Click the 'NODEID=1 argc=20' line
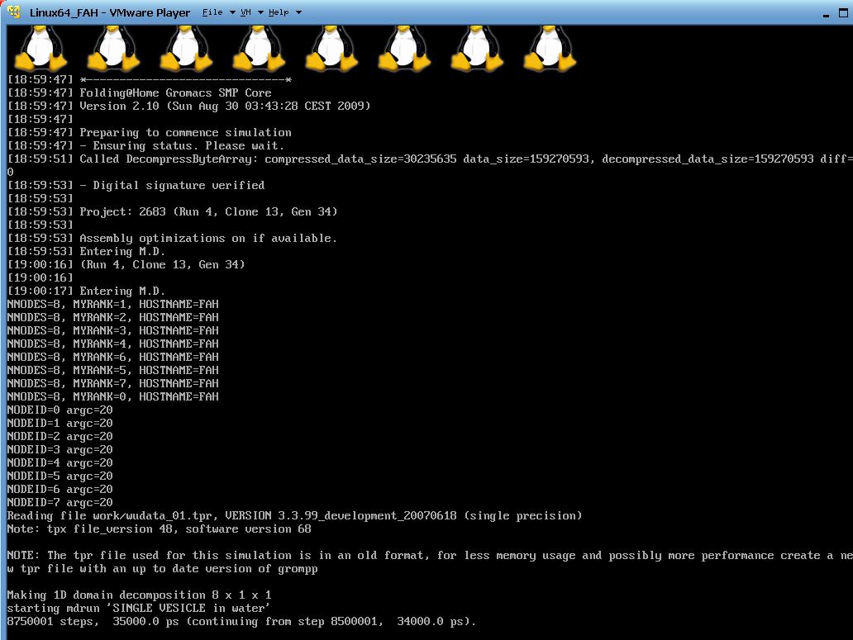The width and height of the screenshot is (853, 640). click(x=60, y=423)
